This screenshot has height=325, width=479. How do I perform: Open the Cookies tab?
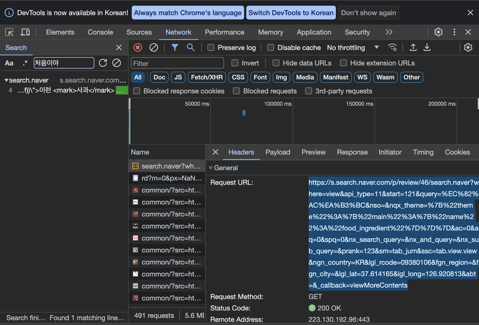pyautogui.click(x=457, y=152)
